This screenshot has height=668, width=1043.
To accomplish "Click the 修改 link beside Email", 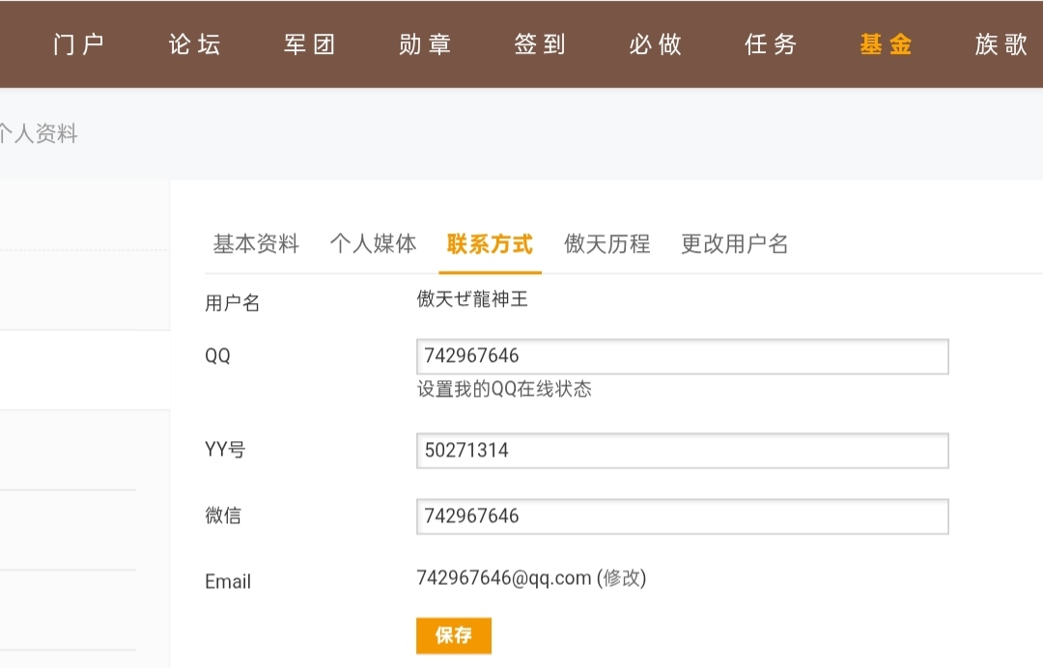I will [621, 578].
